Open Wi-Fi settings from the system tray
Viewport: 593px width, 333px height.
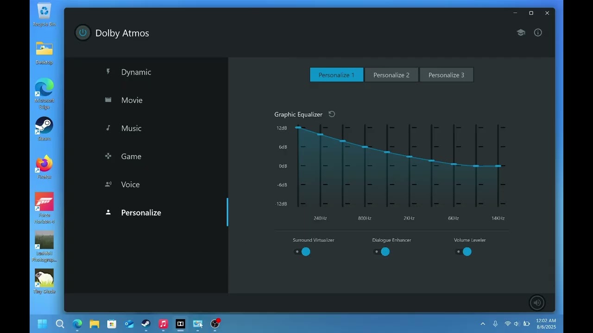[x=508, y=324]
